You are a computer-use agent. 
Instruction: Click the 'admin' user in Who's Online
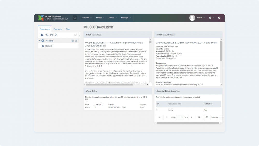(x=88, y=107)
